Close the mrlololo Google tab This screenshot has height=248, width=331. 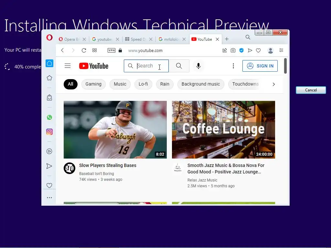(x=184, y=39)
